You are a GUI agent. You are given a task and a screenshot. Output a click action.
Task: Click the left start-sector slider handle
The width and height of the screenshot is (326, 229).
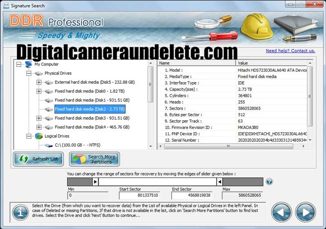coord(95,182)
